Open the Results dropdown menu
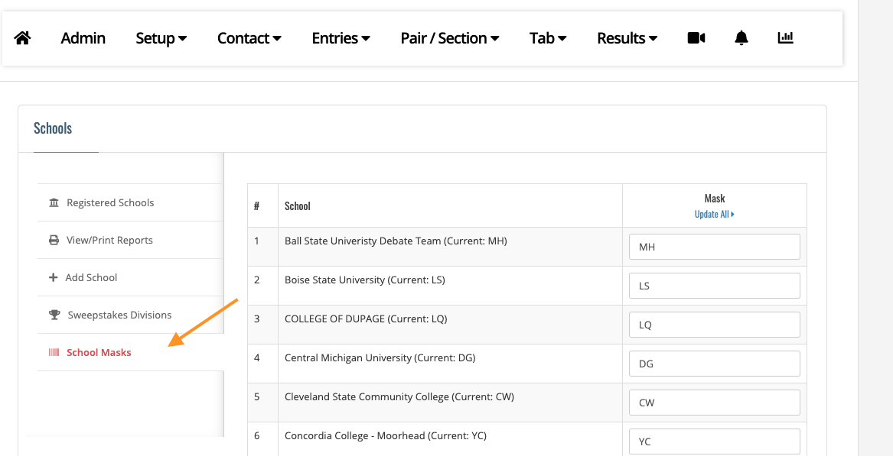Screen dimensions: 893x456 click(x=627, y=38)
